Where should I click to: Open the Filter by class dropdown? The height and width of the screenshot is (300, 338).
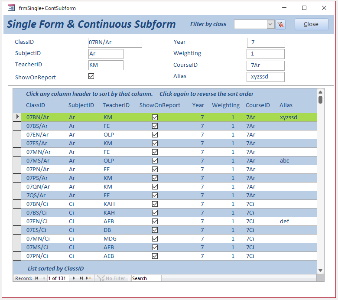click(x=271, y=25)
